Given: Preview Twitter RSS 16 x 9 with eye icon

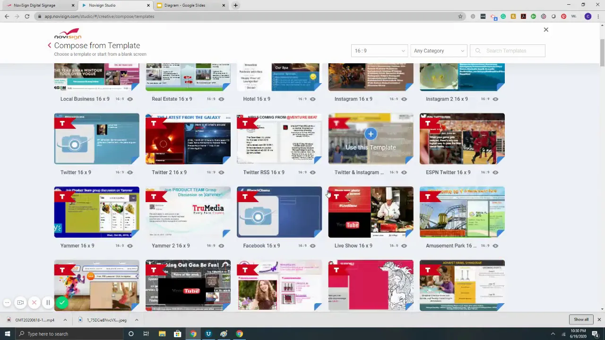Looking at the screenshot, I should click(312, 172).
